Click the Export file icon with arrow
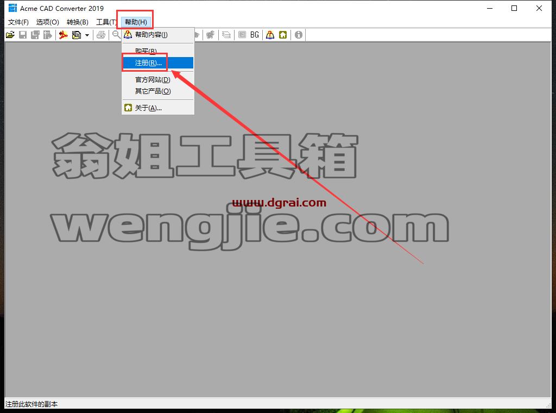This screenshot has width=556, height=413. (48, 35)
